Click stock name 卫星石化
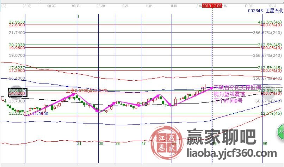 274,11
